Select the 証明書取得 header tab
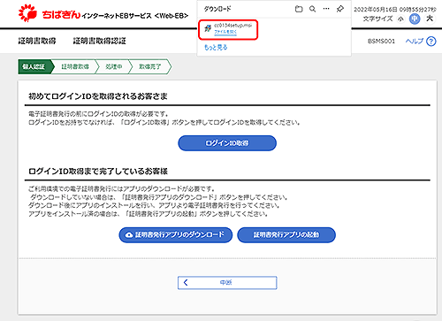Image resolution: width=442 pixels, height=321 pixels. click(37, 41)
